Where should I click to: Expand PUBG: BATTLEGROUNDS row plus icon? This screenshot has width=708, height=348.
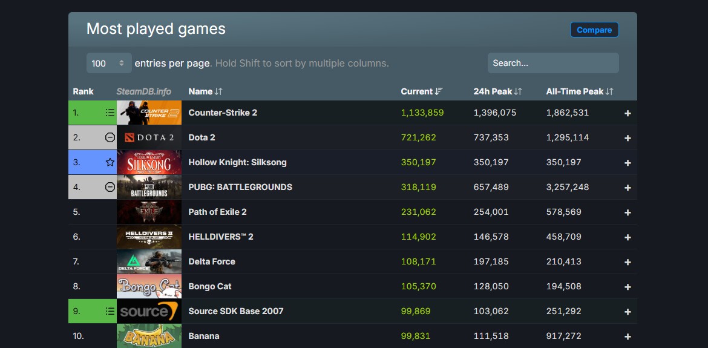point(628,188)
